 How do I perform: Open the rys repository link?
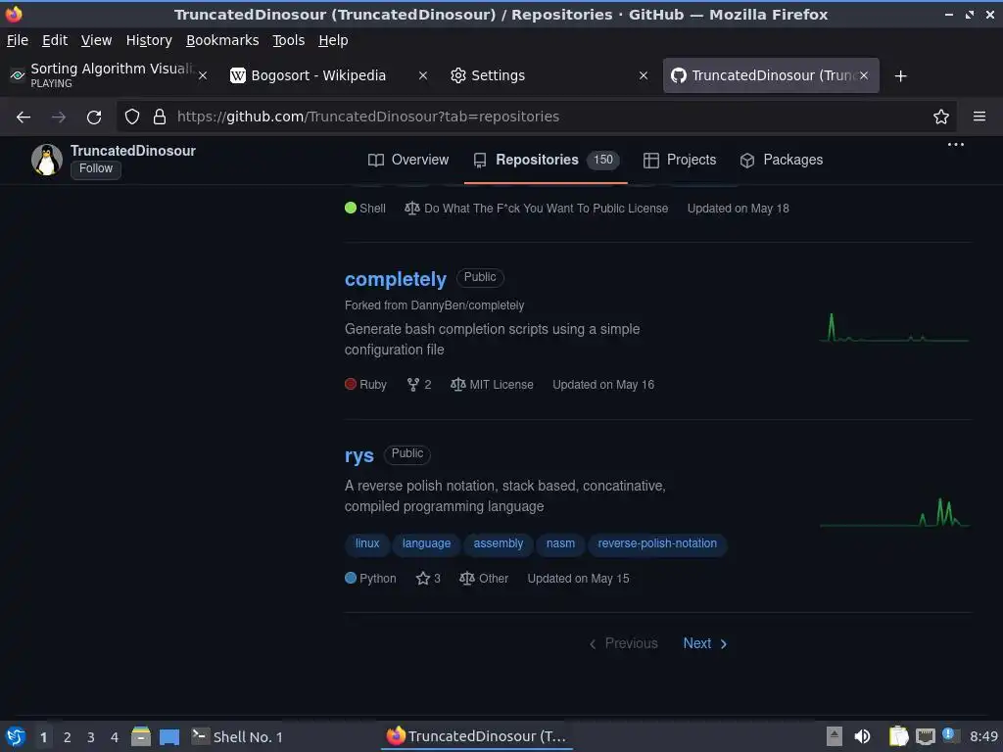pyautogui.click(x=358, y=456)
